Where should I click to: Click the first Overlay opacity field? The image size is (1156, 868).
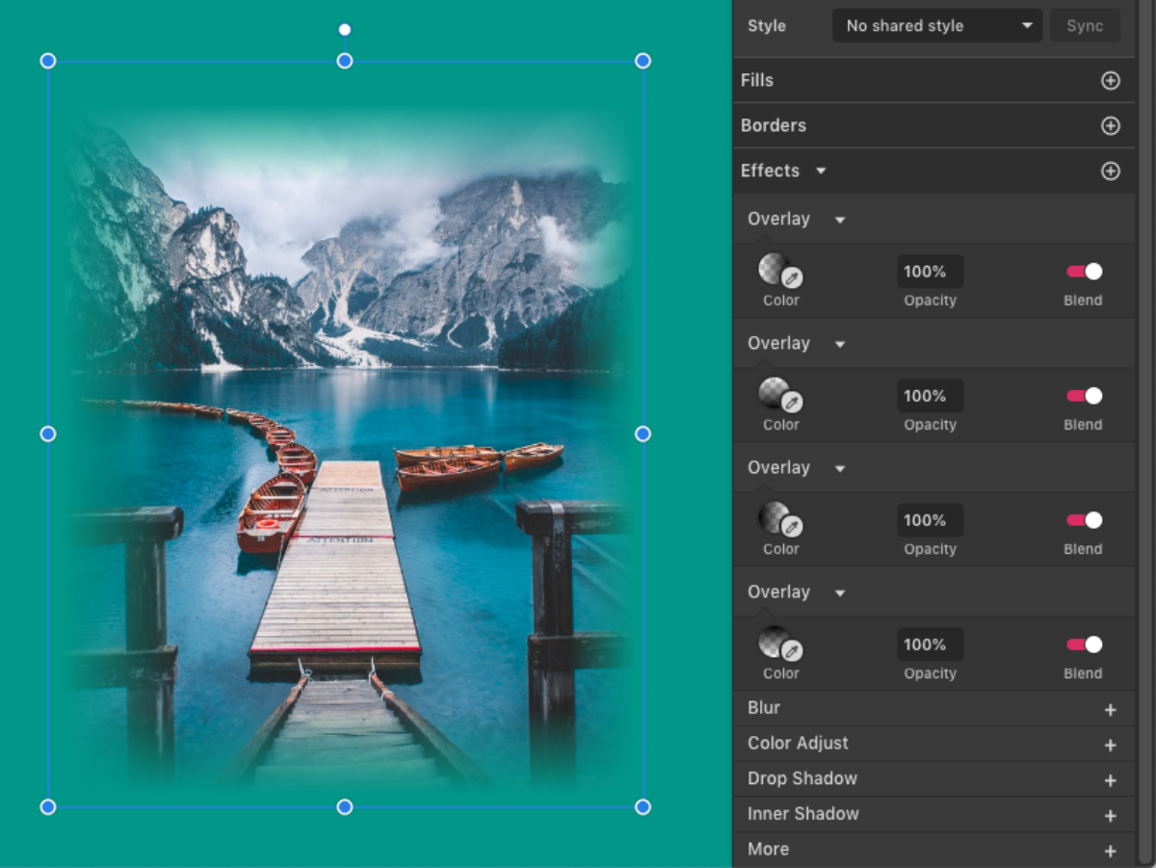pyautogui.click(x=930, y=272)
